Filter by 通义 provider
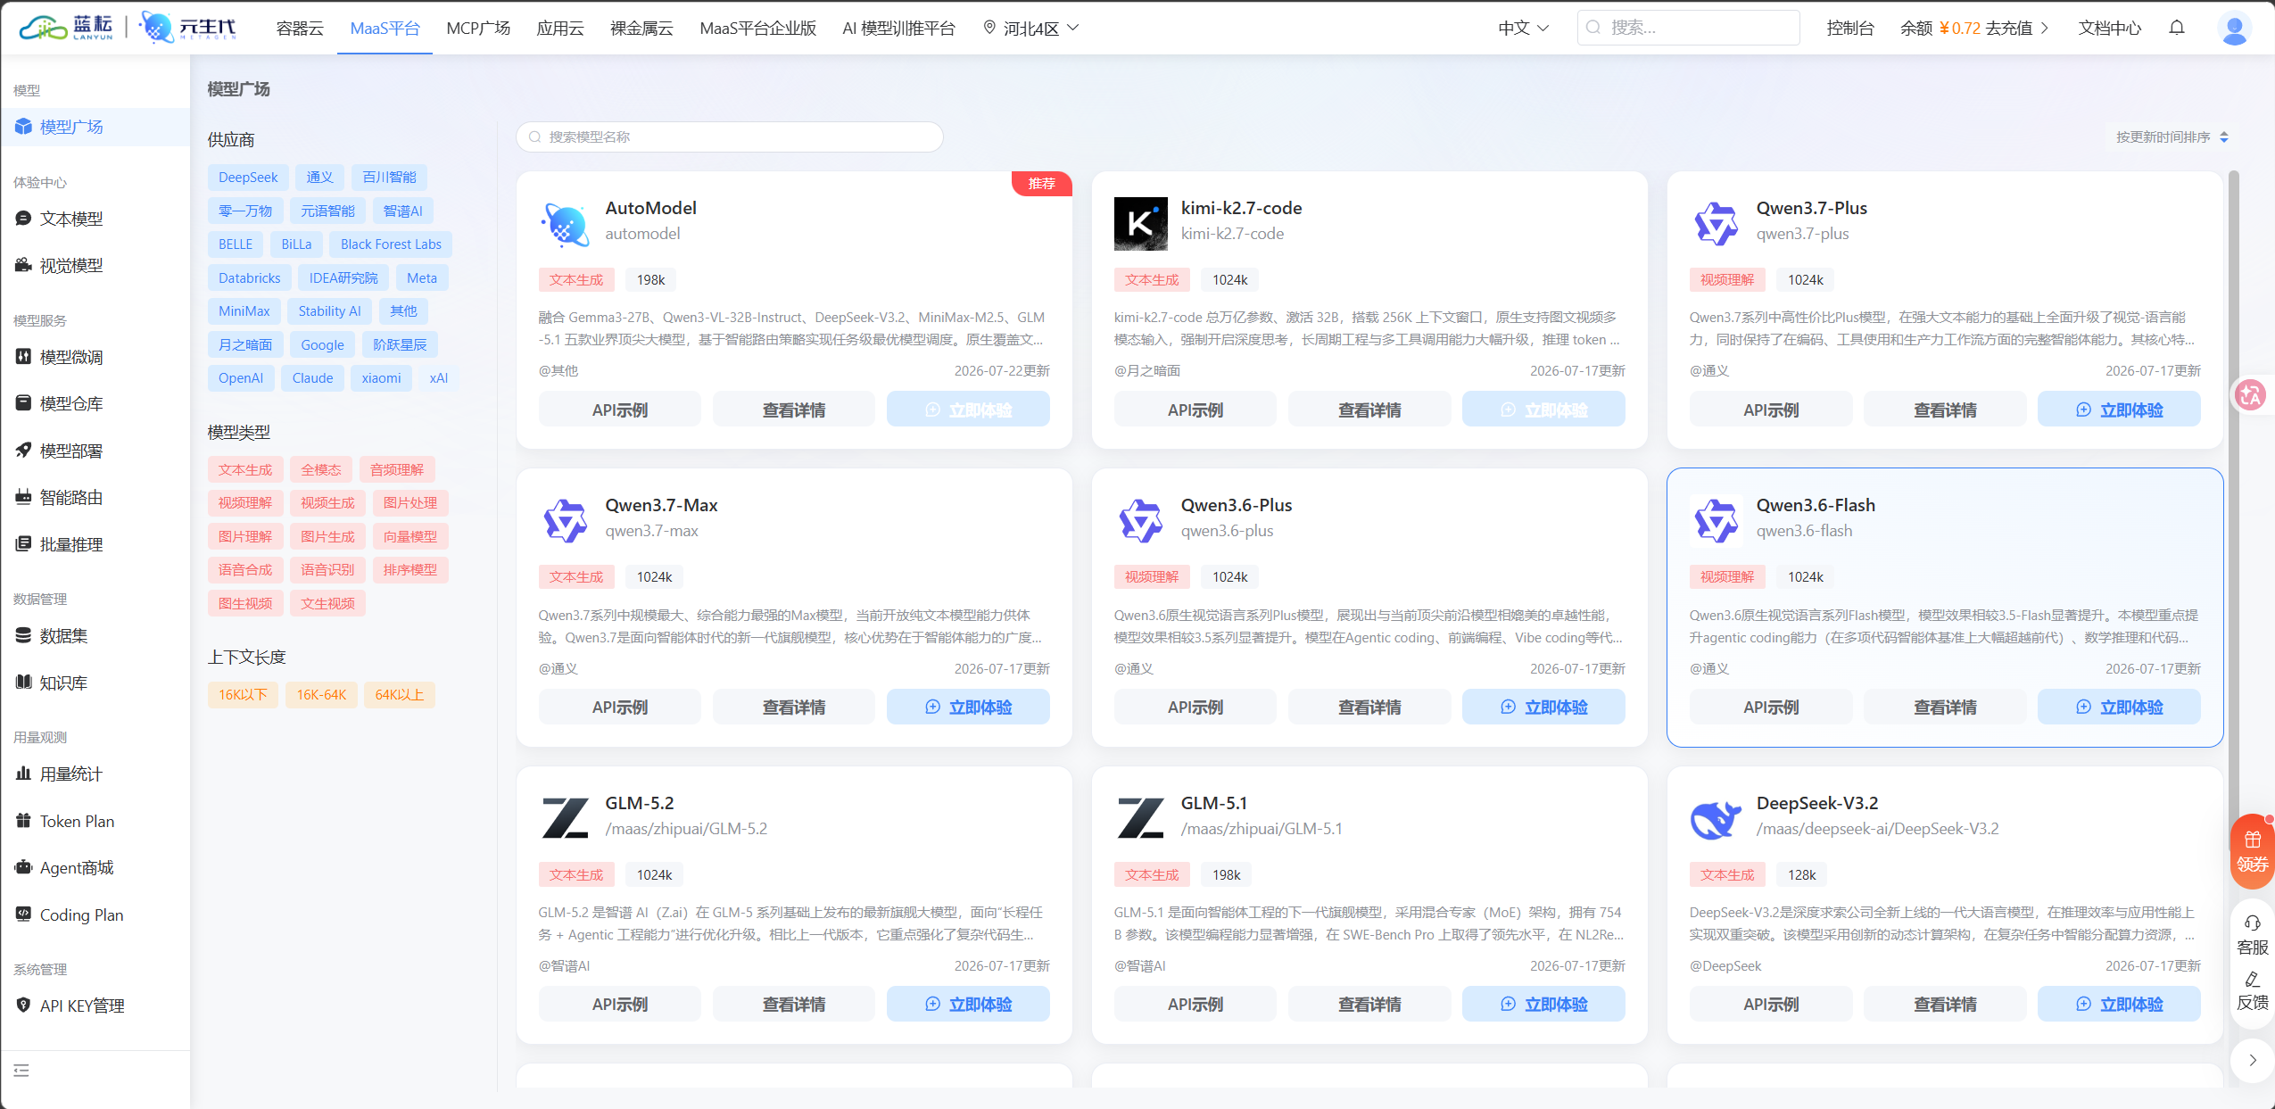 [x=319, y=177]
